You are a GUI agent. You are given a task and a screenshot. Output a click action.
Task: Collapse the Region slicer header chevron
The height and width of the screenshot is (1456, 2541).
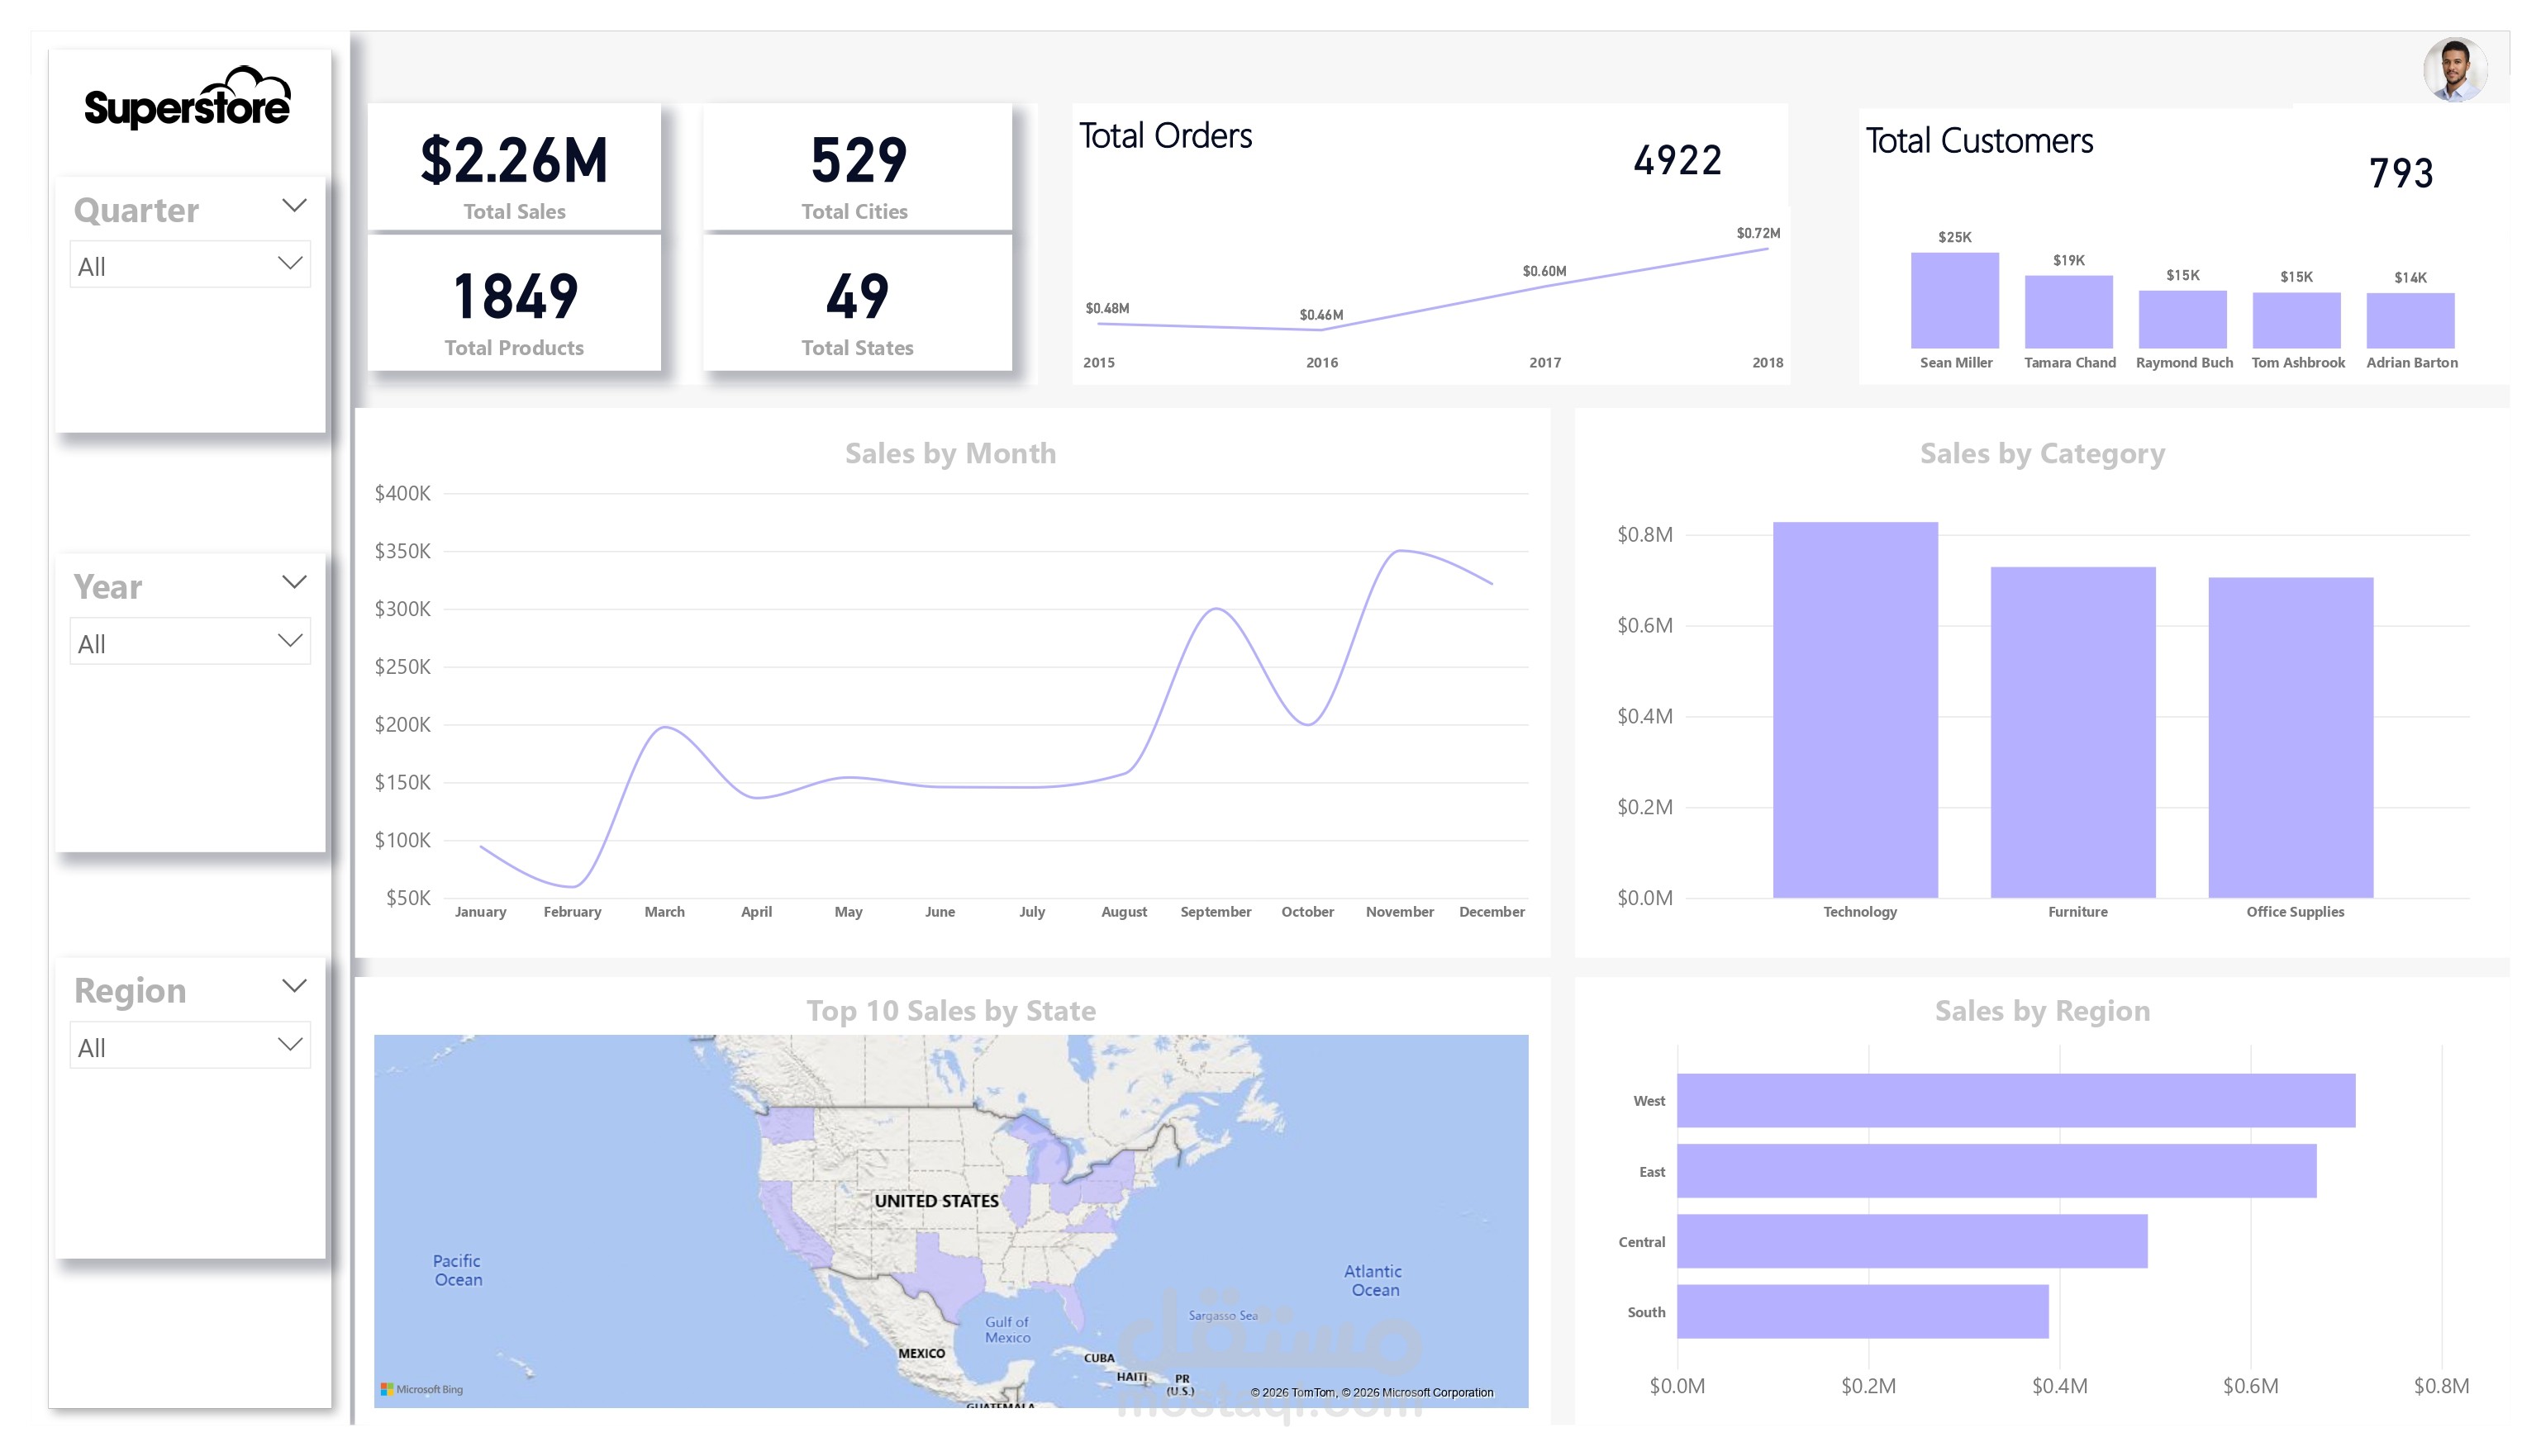point(293,986)
